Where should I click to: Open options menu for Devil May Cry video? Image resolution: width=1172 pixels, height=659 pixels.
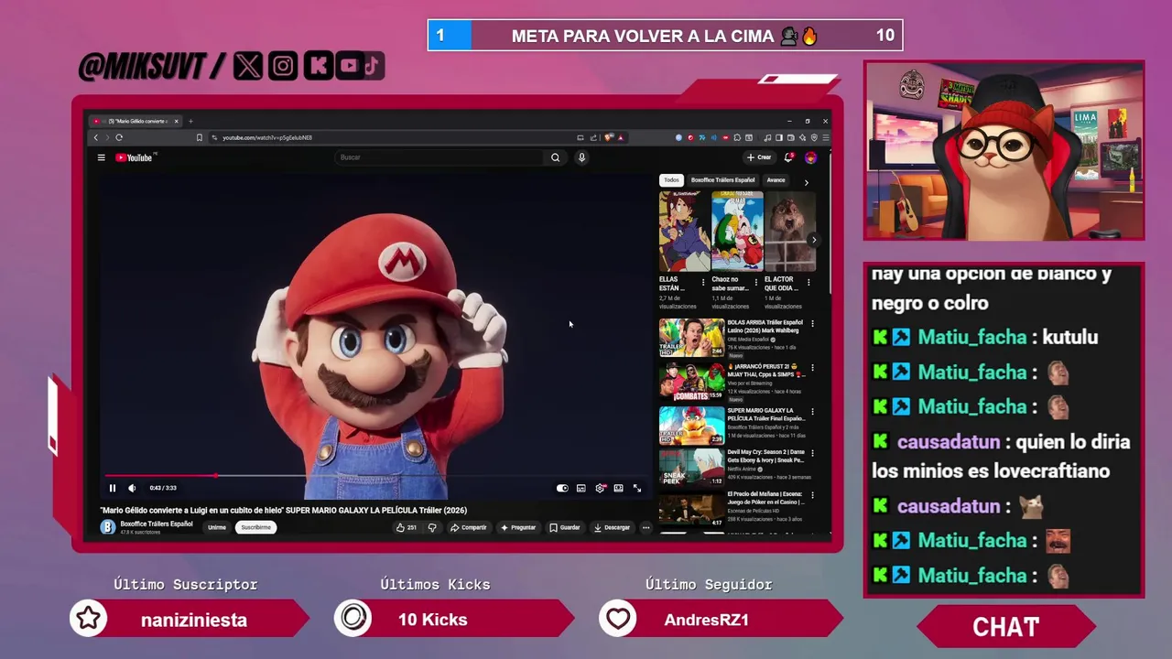(812, 452)
